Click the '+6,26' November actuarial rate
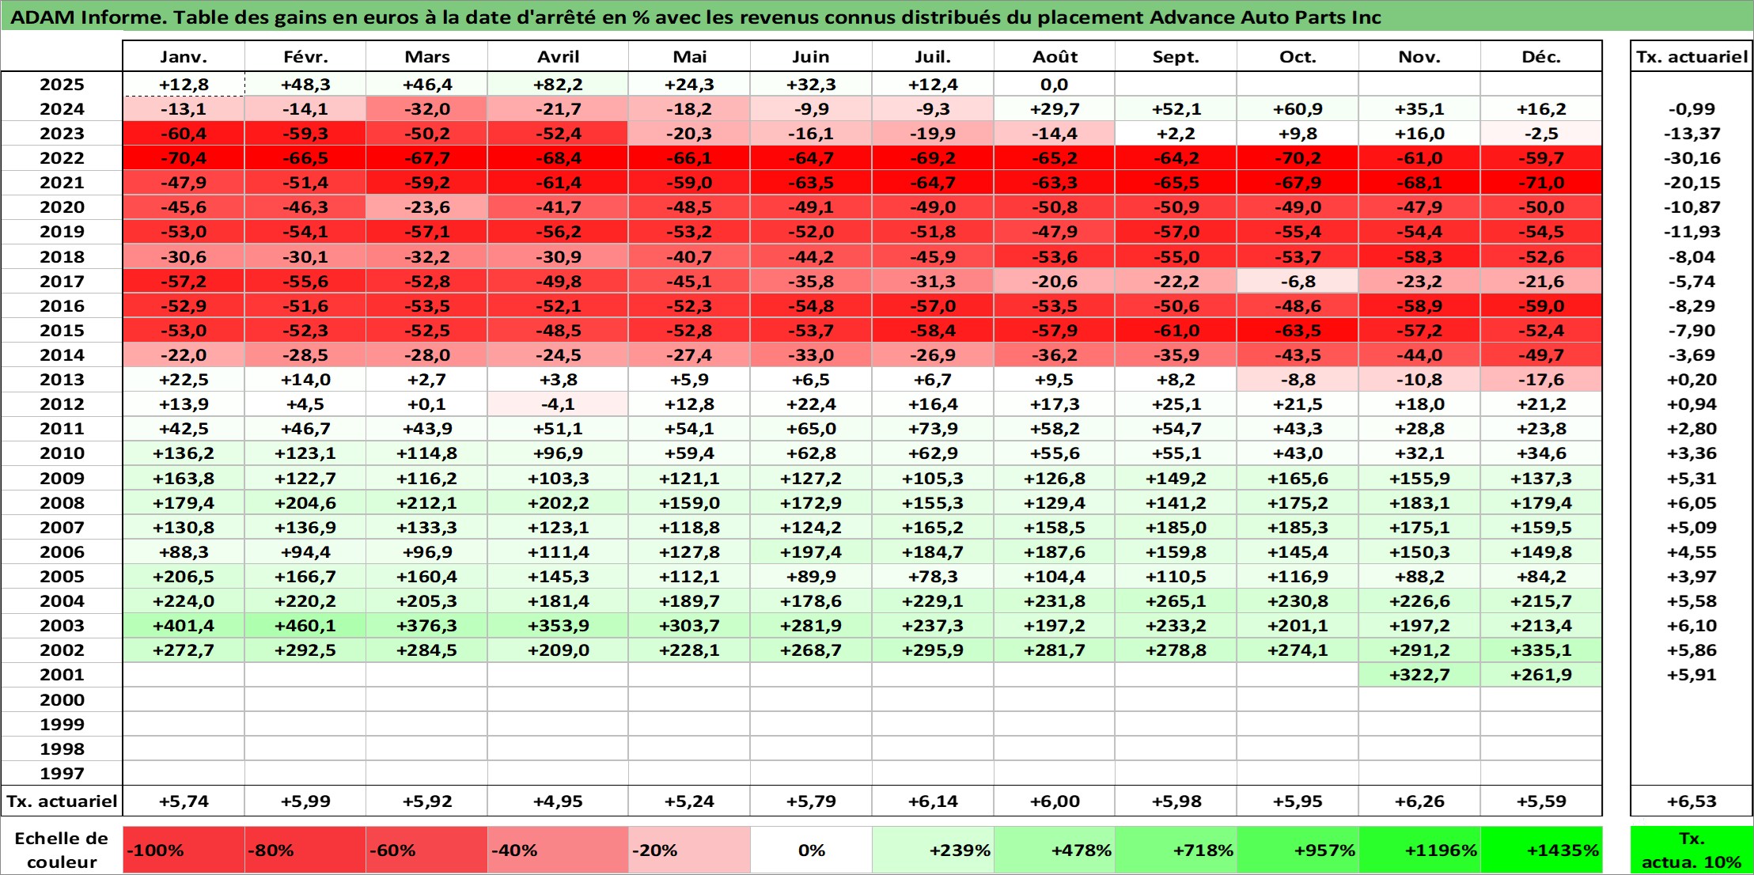The height and width of the screenshot is (875, 1754). pyautogui.click(x=1419, y=801)
